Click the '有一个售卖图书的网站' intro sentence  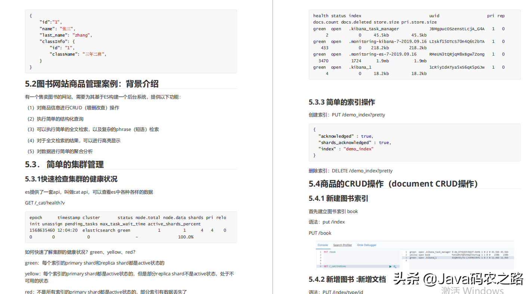point(103,97)
